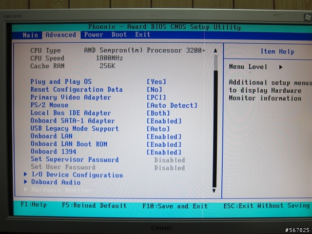Change USB Legacy Mode Support [Auto] value
The width and height of the screenshot is (312, 234).
158,129
